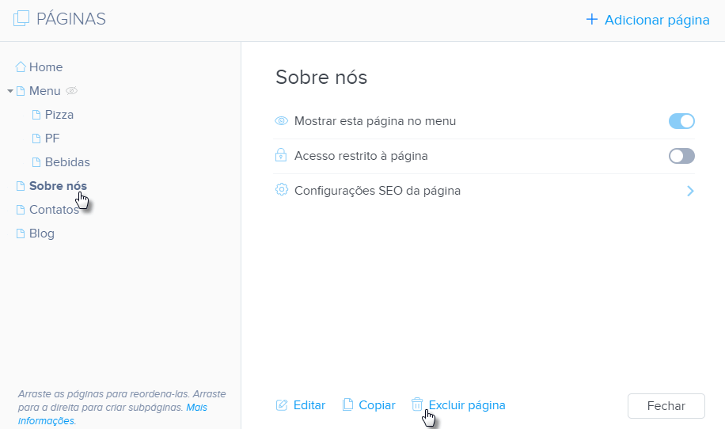
Task: Click the plus icon to add page
Action: click(591, 19)
